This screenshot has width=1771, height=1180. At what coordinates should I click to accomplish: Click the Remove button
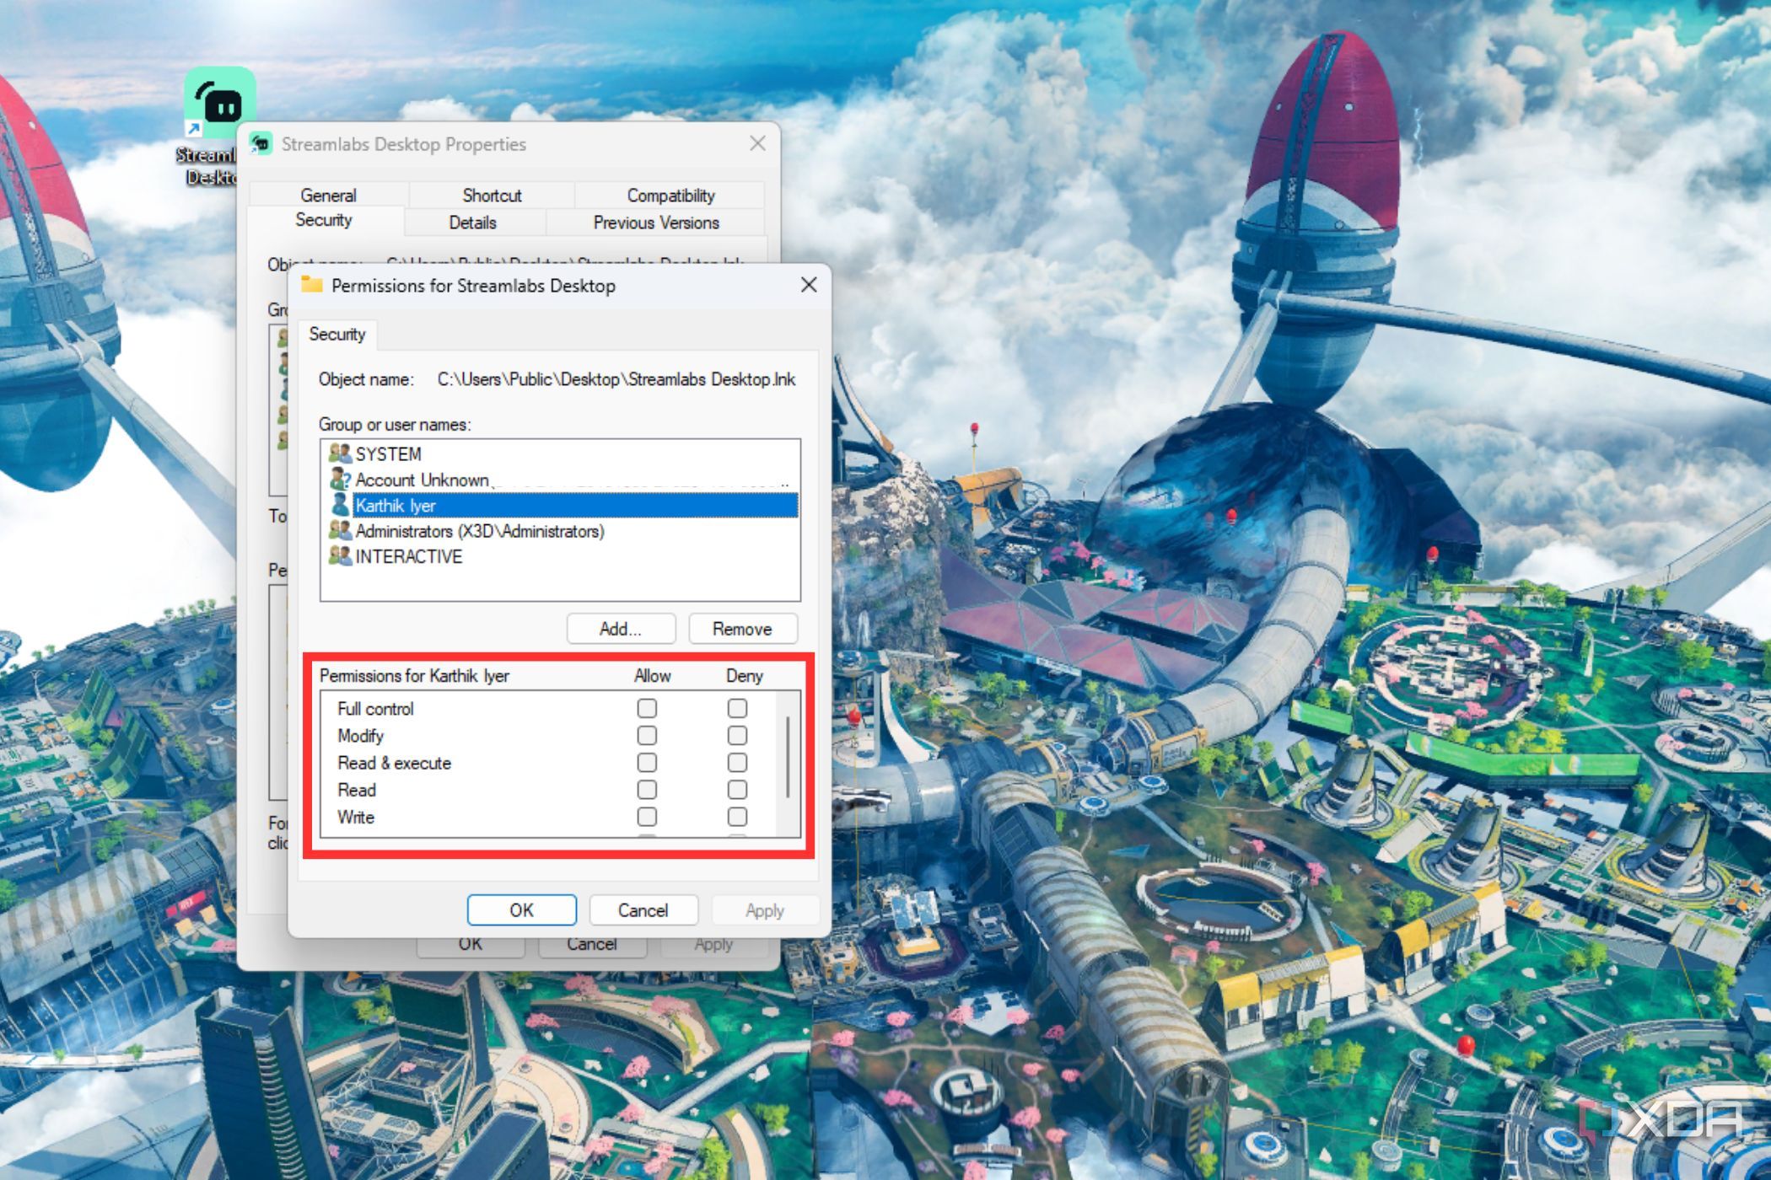[743, 628]
